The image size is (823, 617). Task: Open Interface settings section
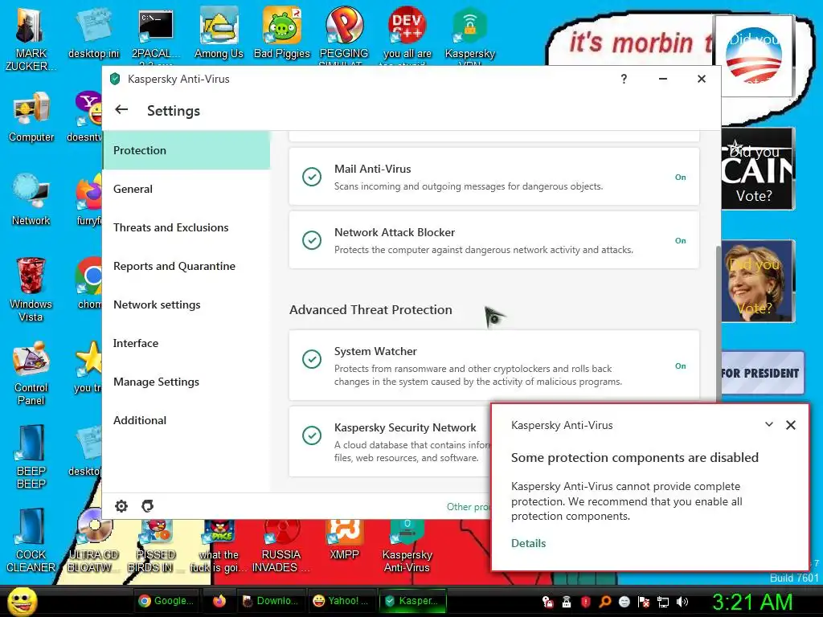pos(186,343)
